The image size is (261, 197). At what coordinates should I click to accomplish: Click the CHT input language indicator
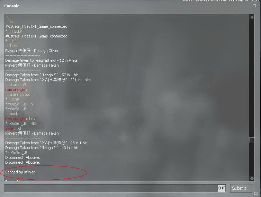click(222, 188)
